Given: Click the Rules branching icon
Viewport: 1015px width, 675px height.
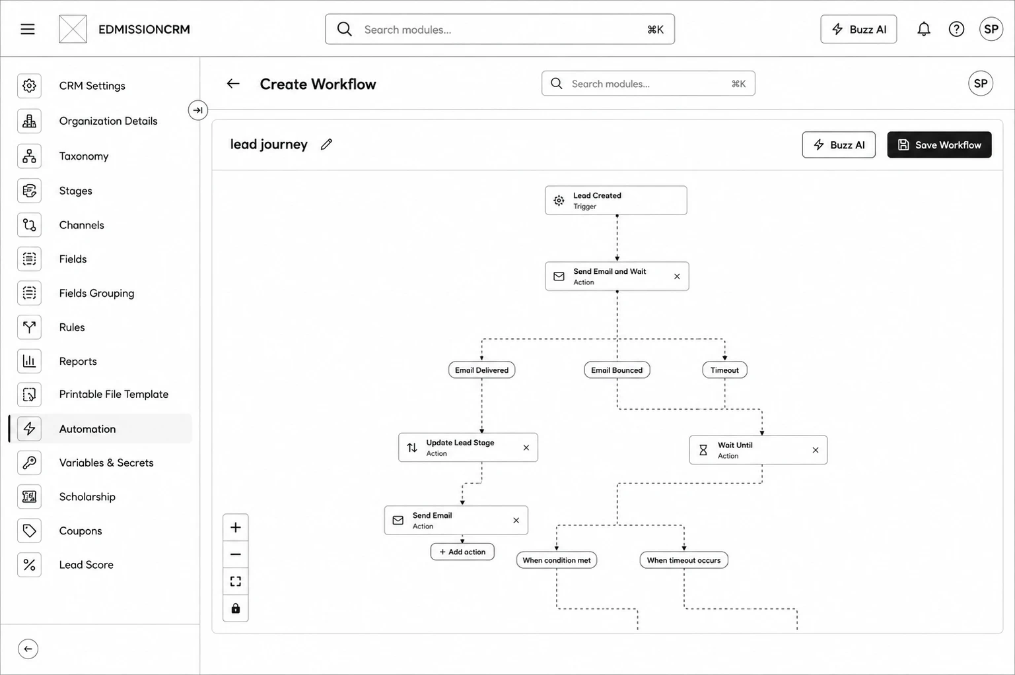Looking at the screenshot, I should pyautogui.click(x=29, y=327).
